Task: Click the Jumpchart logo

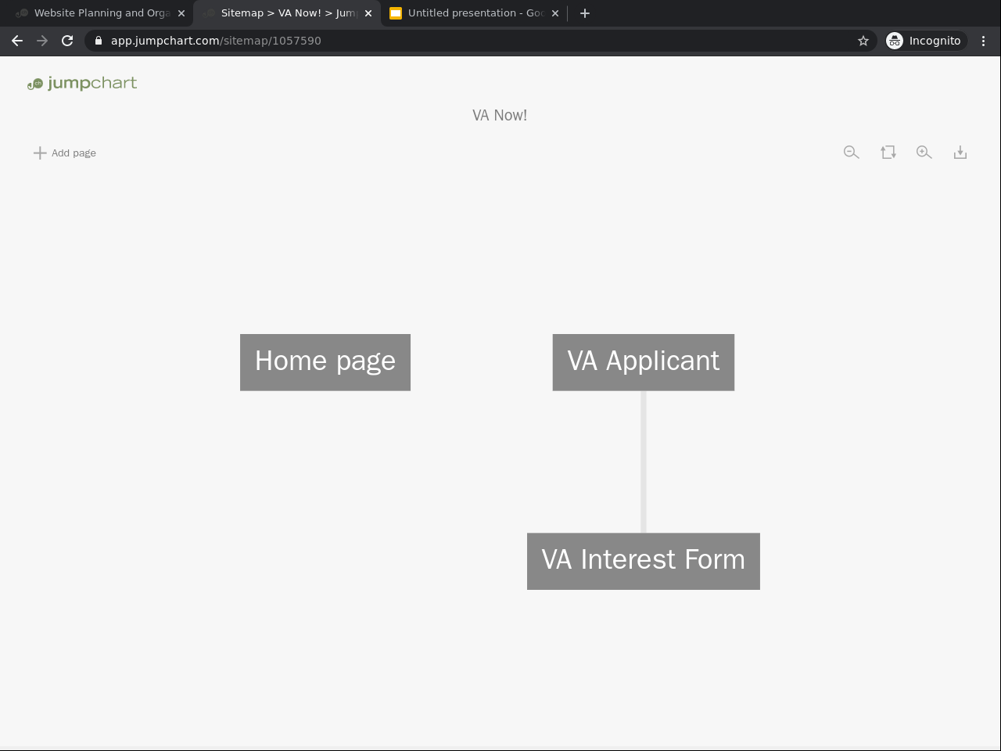Action: pyautogui.click(x=82, y=83)
